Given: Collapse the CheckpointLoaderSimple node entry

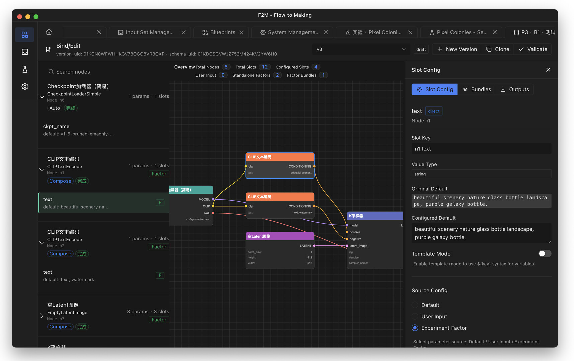Looking at the screenshot, I should point(42,97).
